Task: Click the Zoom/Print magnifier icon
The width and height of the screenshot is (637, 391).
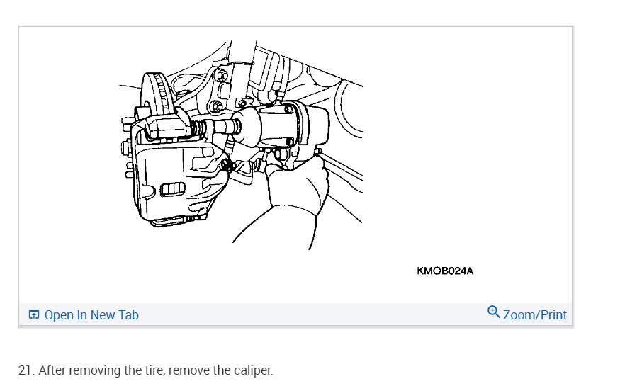Action: click(x=494, y=312)
